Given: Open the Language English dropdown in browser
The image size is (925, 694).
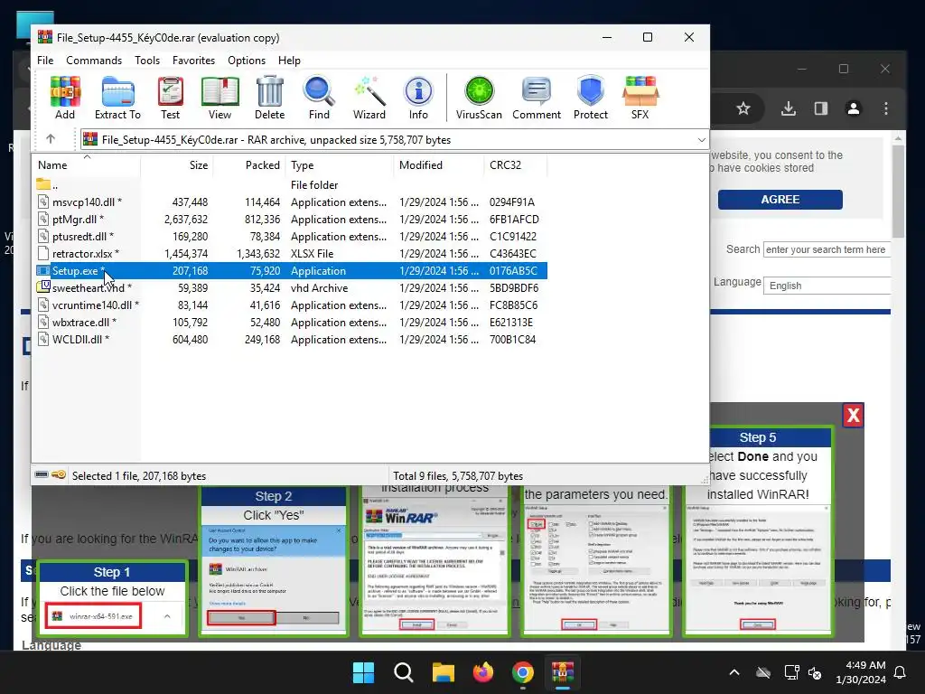Looking at the screenshot, I should point(827,286).
